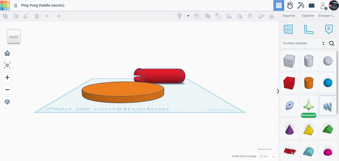Select the red box shape from Formes simples
The image size is (339, 161).
click(x=289, y=82)
